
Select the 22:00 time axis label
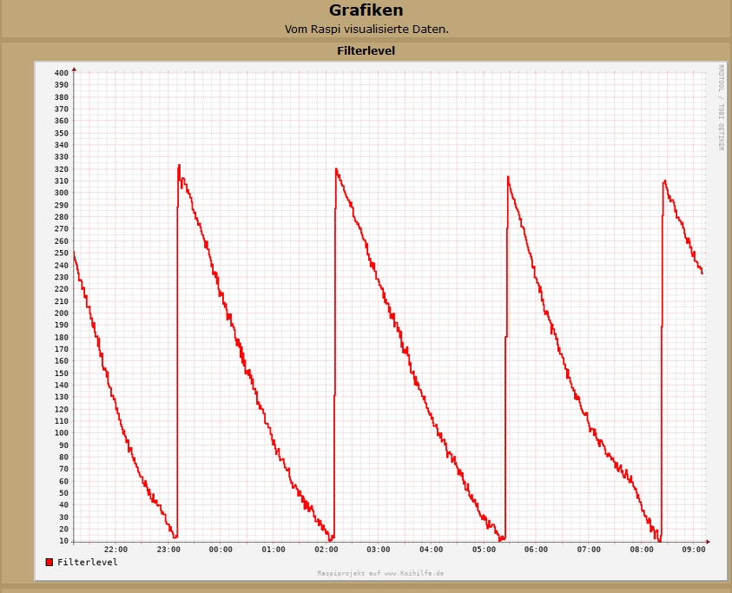115,550
